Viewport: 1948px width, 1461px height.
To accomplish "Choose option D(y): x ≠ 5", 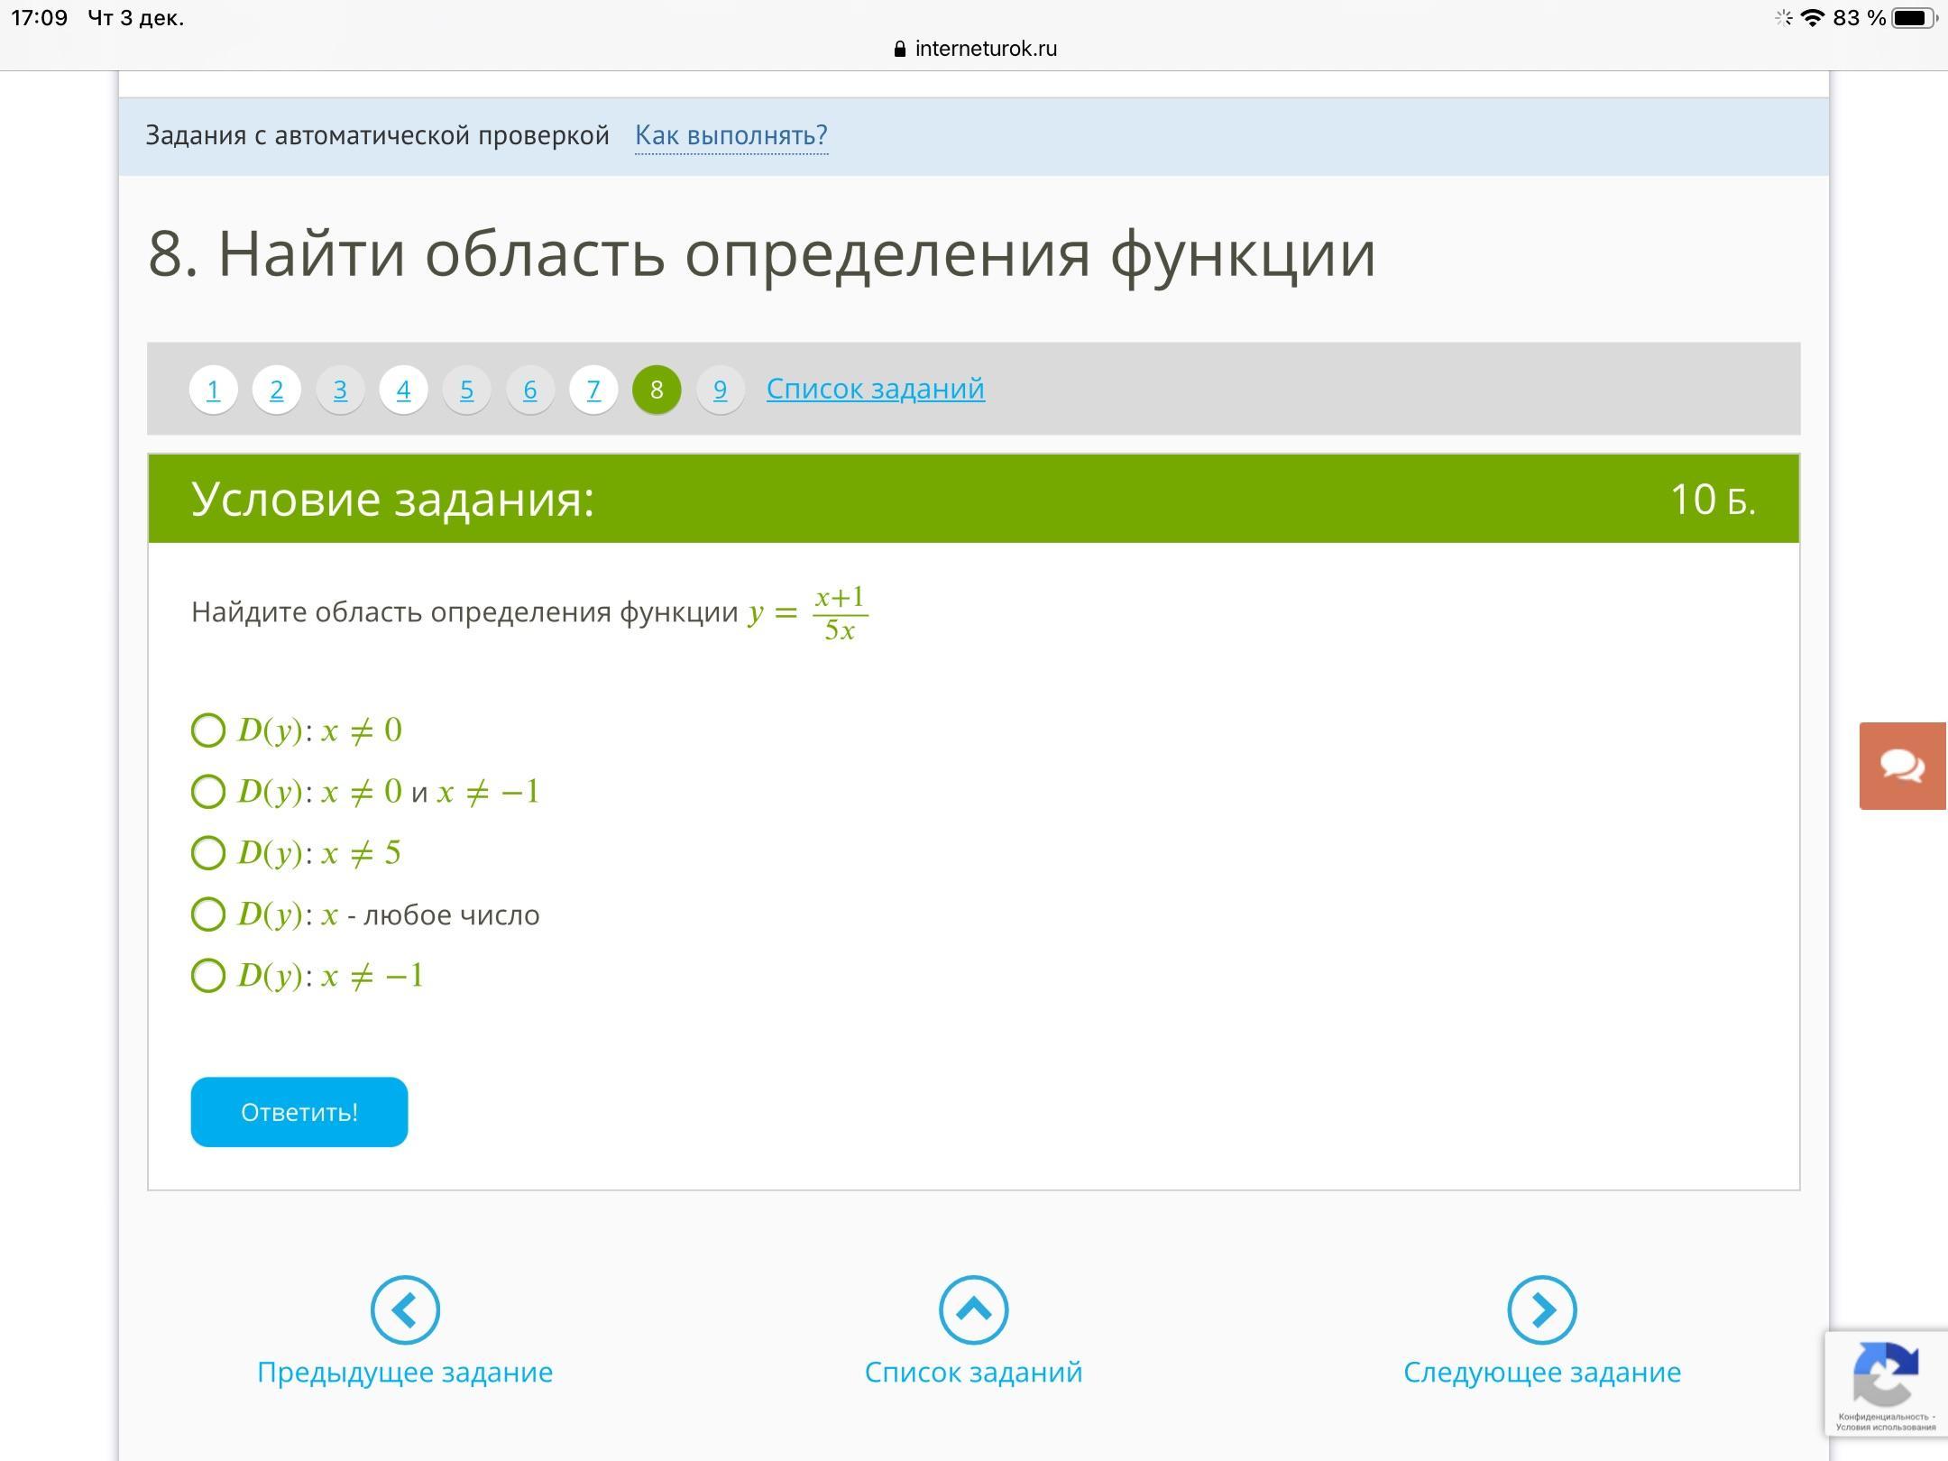I will pyautogui.click(x=208, y=853).
